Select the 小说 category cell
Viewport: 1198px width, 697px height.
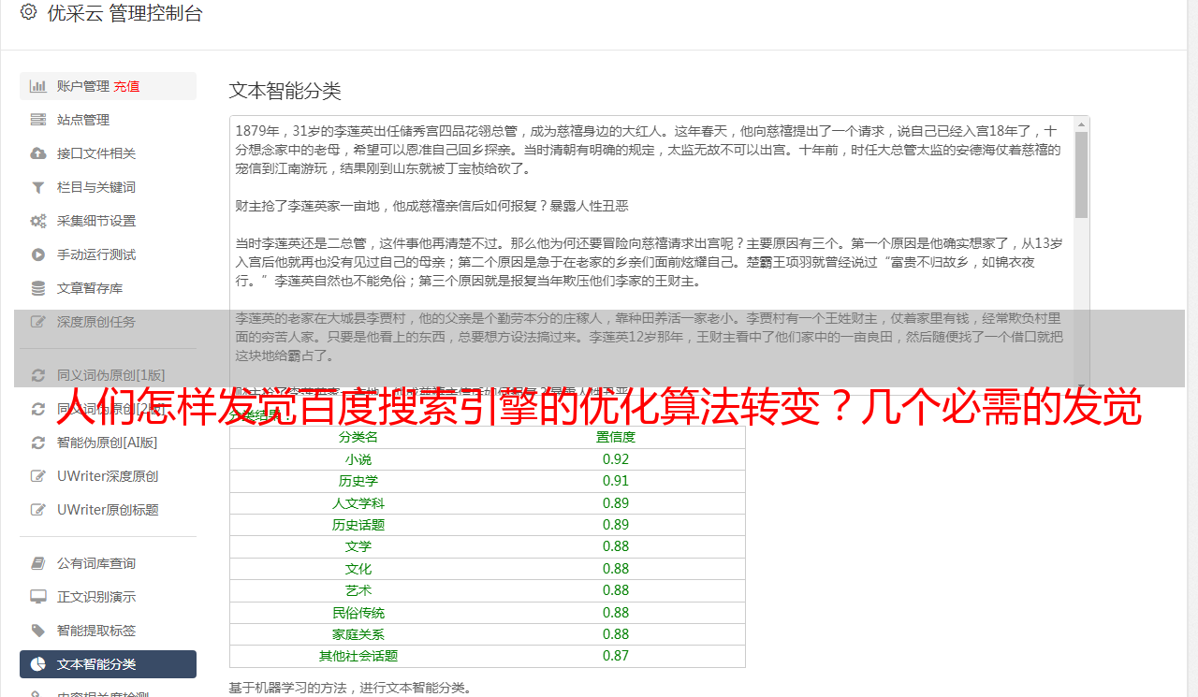point(358,459)
